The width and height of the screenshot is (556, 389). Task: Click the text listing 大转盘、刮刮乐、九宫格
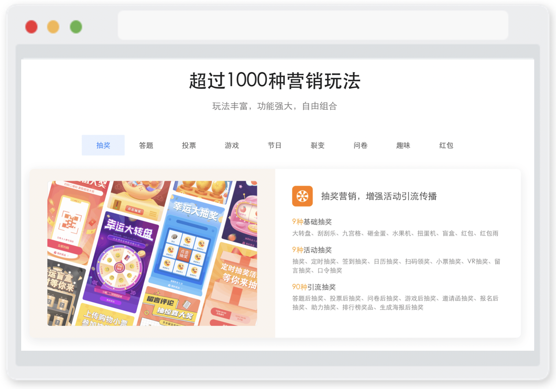pyautogui.click(x=395, y=233)
